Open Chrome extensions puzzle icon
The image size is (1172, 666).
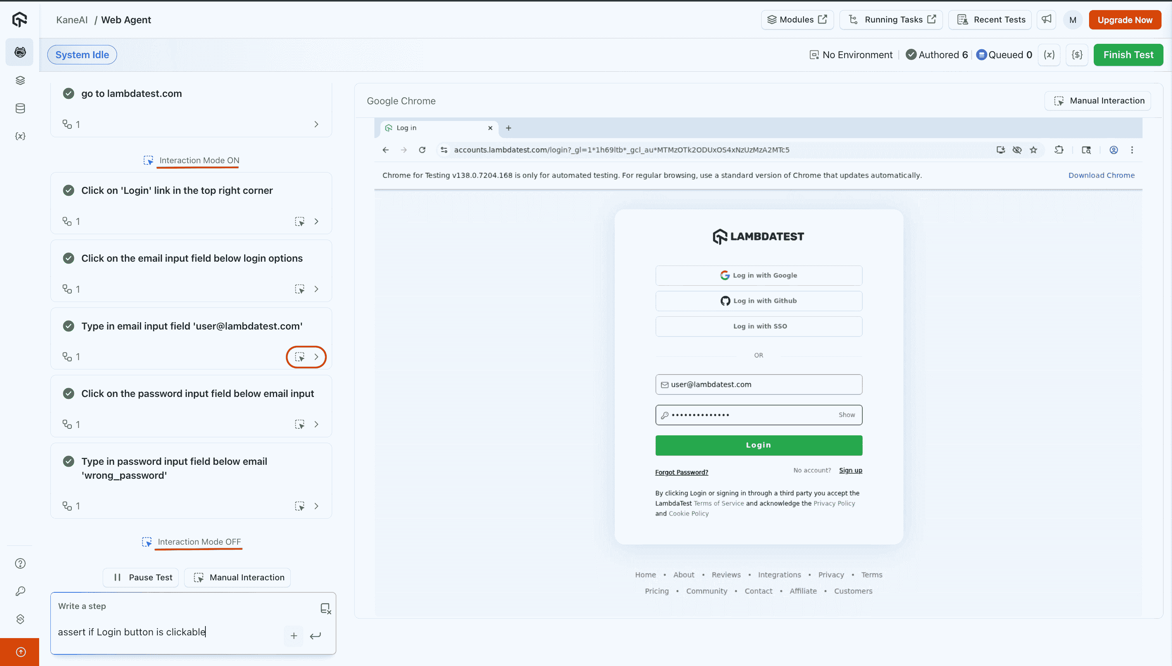coord(1059,150)
